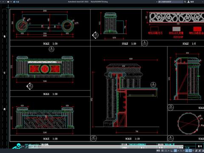Toggle highlighted polar tracking button

pyautogui.click(x=175, y=150)
